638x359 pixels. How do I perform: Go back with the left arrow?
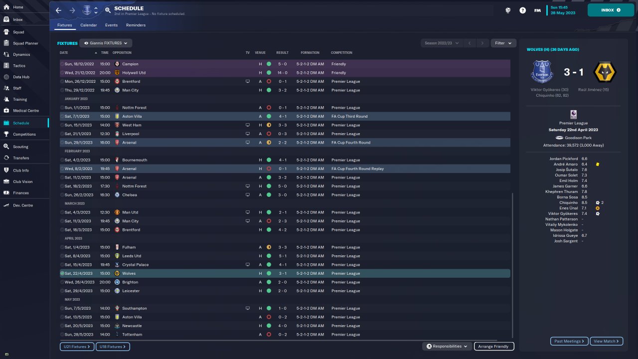(58, 10)
